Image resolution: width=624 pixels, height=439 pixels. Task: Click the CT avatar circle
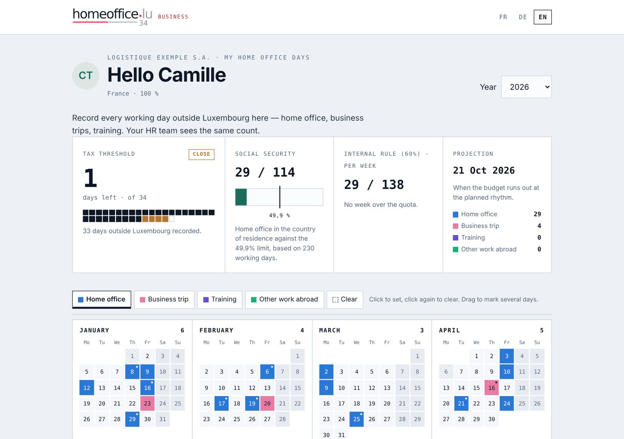pyautogui.click(x=86, y=75)
